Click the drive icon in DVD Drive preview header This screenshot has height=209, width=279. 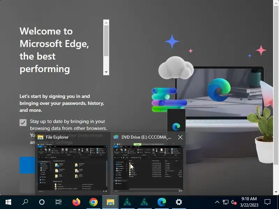coord(116,137)
